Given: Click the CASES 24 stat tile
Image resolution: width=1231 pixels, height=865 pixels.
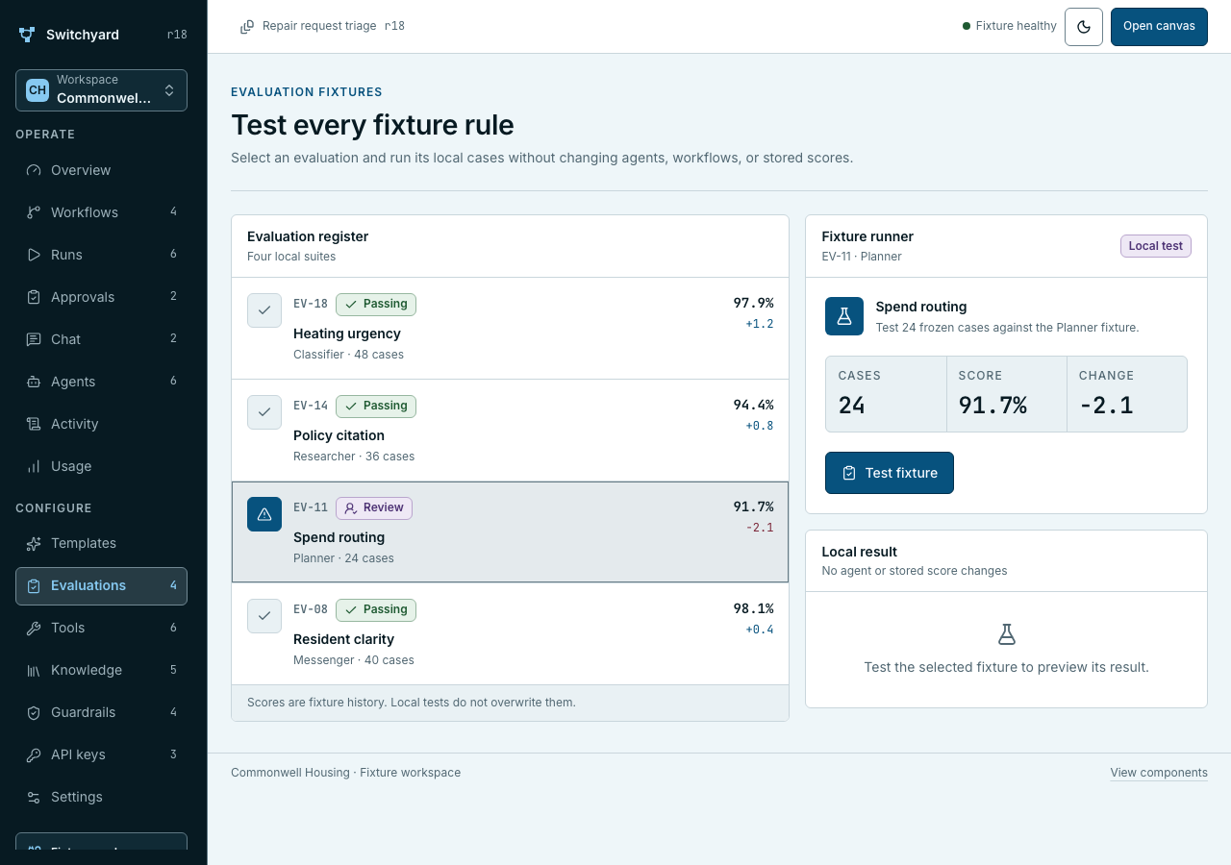Looking at the screenshot, I should [886, 394].
